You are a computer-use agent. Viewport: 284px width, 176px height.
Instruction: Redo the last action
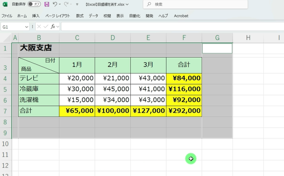coord(66,4)
